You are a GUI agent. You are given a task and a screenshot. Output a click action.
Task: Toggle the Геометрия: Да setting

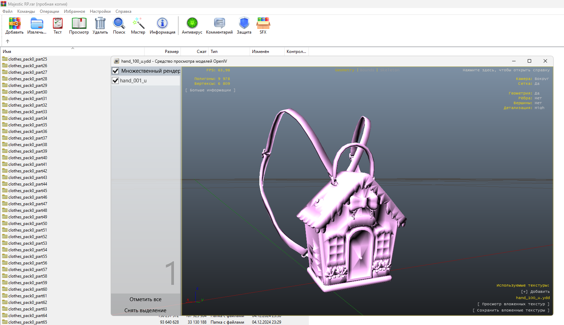click(524, 93)
